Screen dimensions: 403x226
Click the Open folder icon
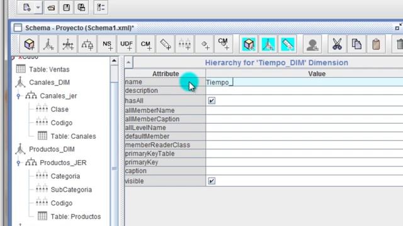pyautogui.click(x=51, y=8)
